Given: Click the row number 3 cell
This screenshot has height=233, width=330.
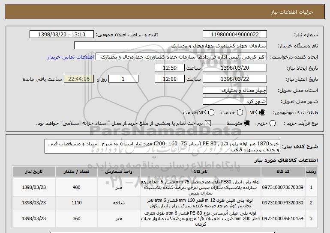Looking at the screenshot, I should click(x=311, y=218).
